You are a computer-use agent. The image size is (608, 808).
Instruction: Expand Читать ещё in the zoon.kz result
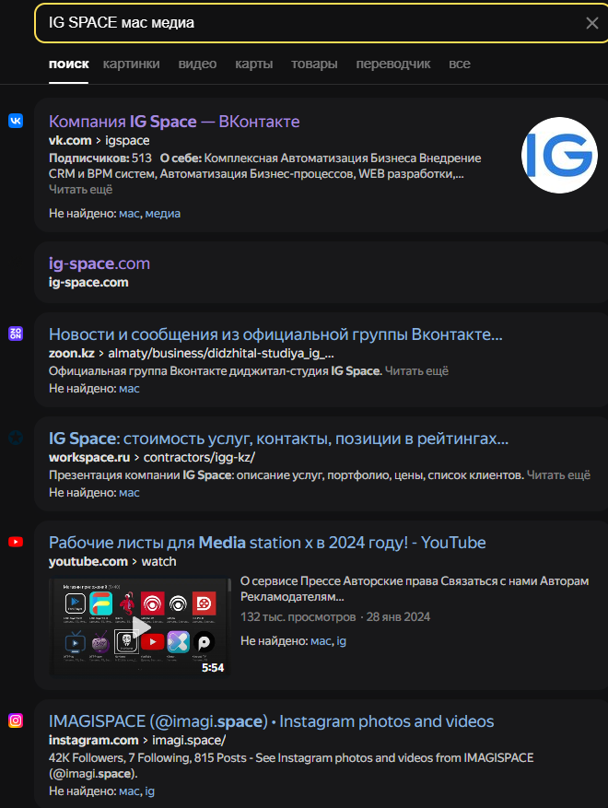[416, 371]
